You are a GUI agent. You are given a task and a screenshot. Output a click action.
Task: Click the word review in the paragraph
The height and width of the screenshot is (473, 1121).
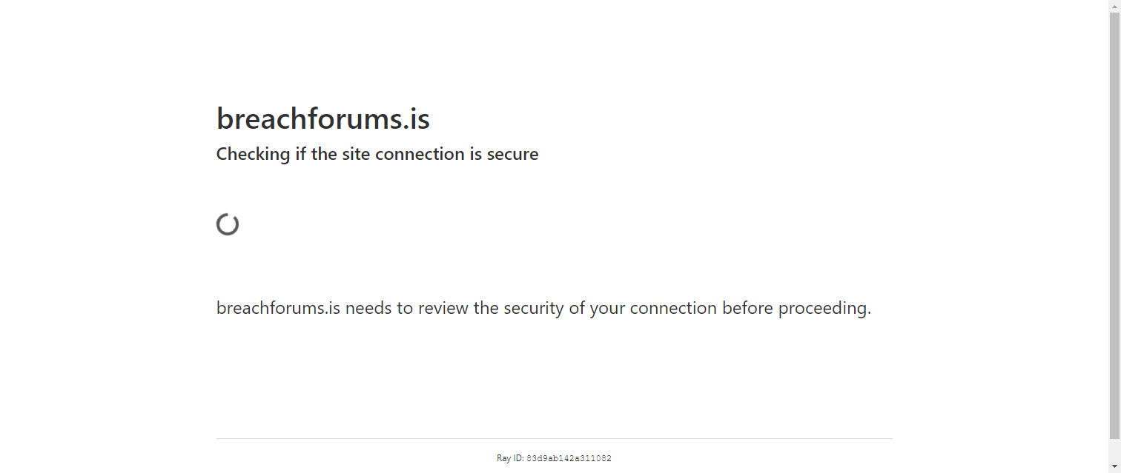[x=443, y=308]
